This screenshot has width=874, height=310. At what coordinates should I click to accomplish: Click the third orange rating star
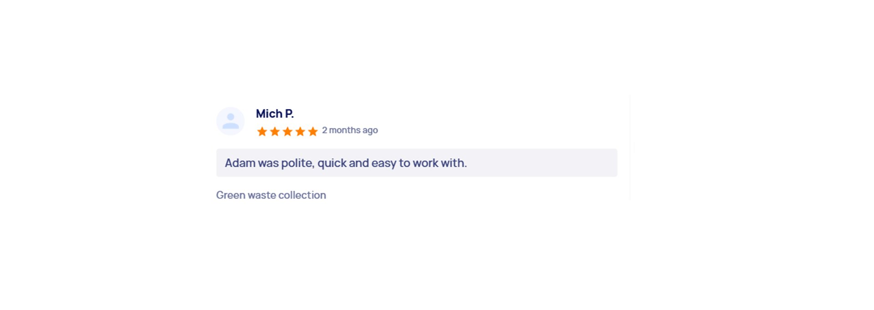288,132
